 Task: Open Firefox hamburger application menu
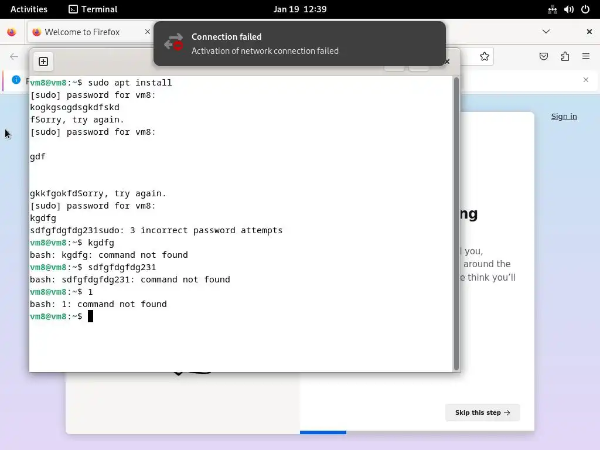pos(586,56)
